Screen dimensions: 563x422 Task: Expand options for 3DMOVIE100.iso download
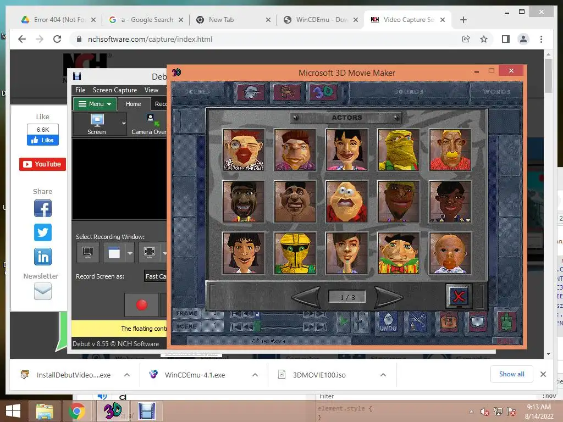coord(383,375)
